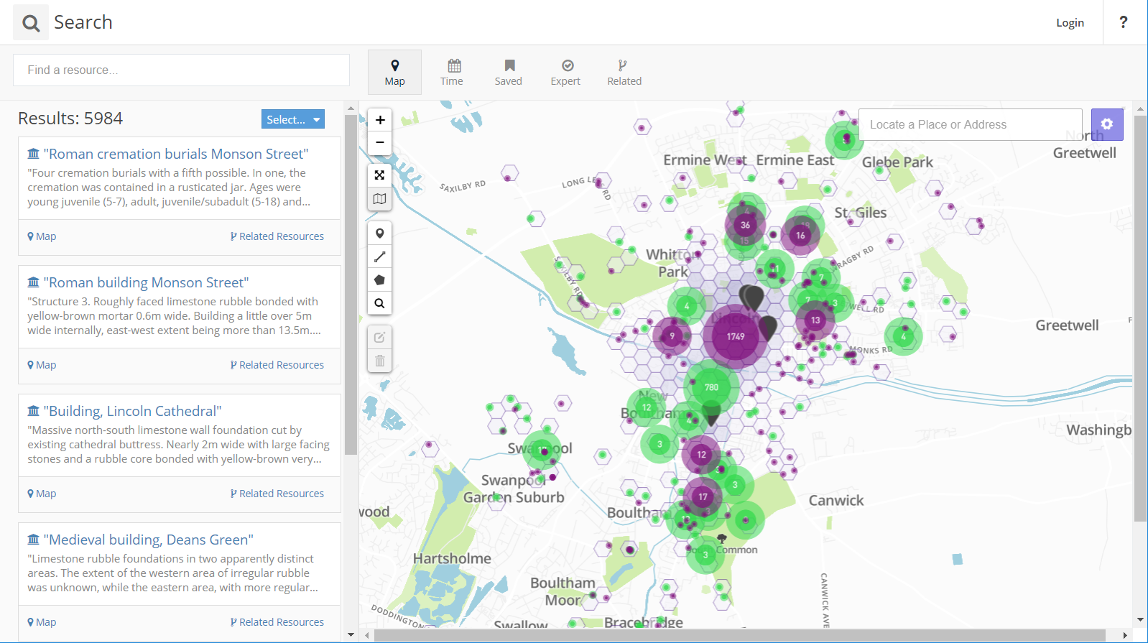This screenshot has width=1148, height=643.
Task: Click the Find a resource search field
Action: click(181, 70)
